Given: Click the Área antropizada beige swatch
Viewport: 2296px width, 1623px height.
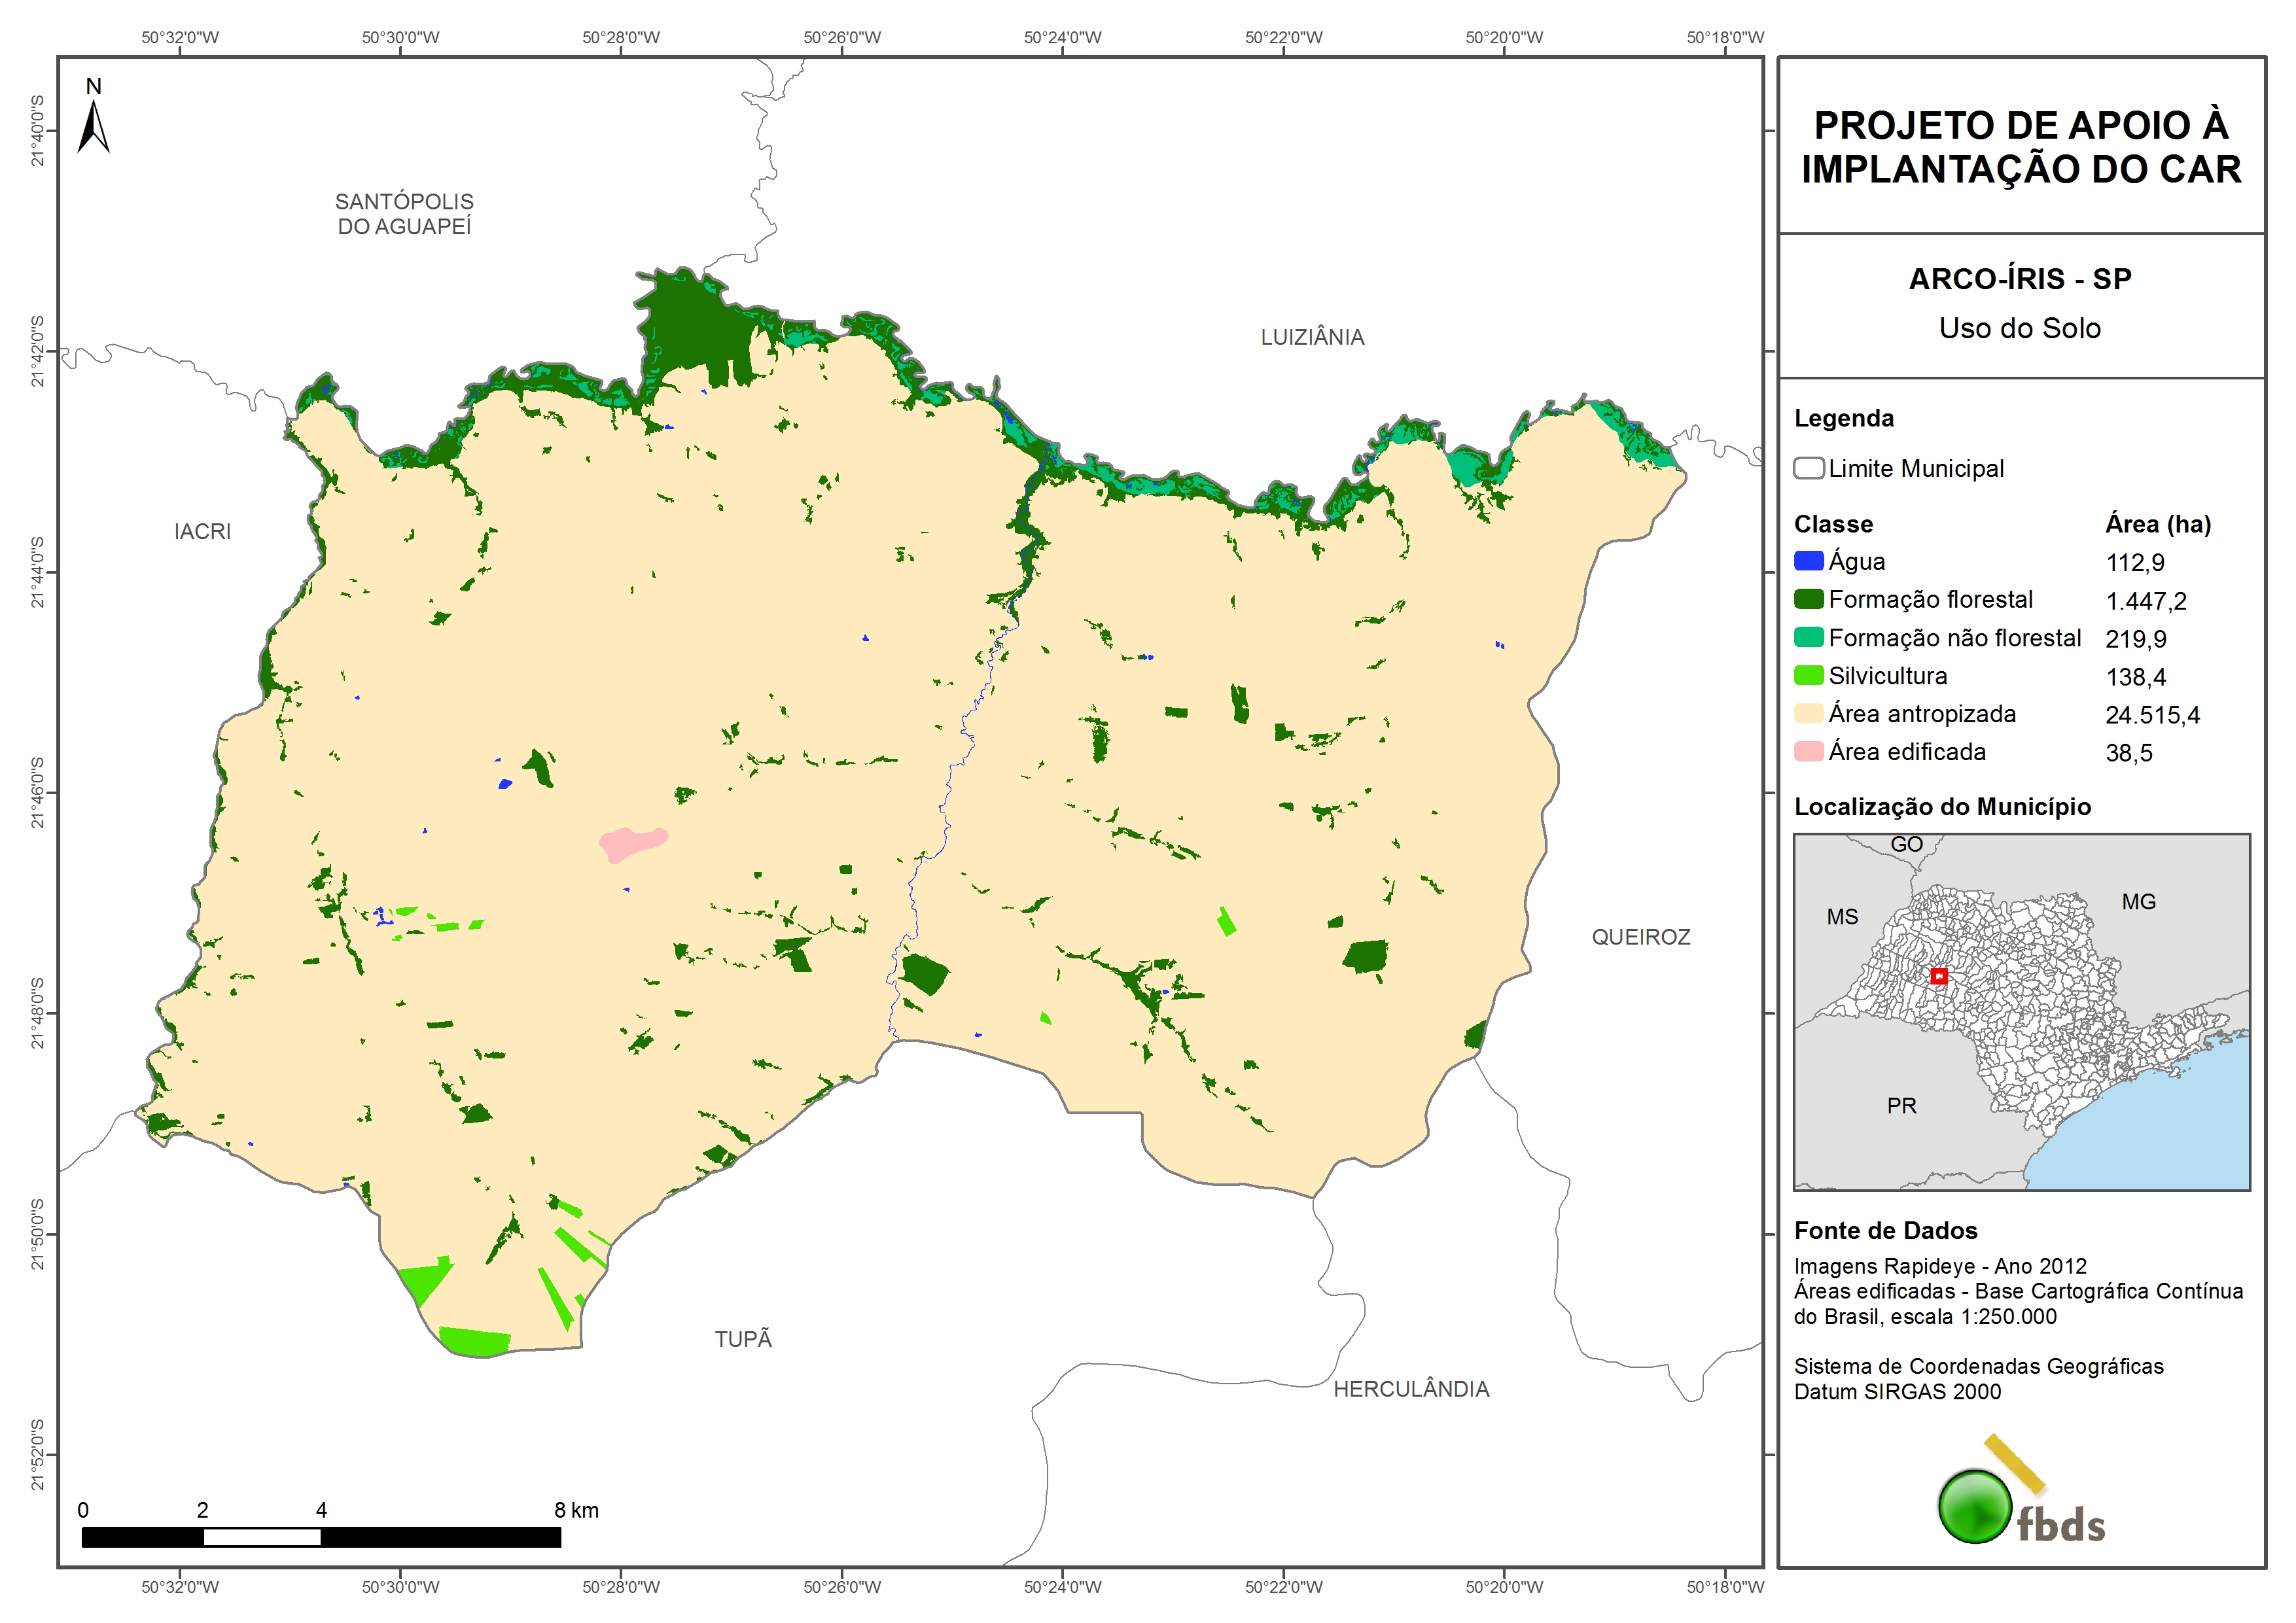Looking at the screenshot, I should [1808, 713].
